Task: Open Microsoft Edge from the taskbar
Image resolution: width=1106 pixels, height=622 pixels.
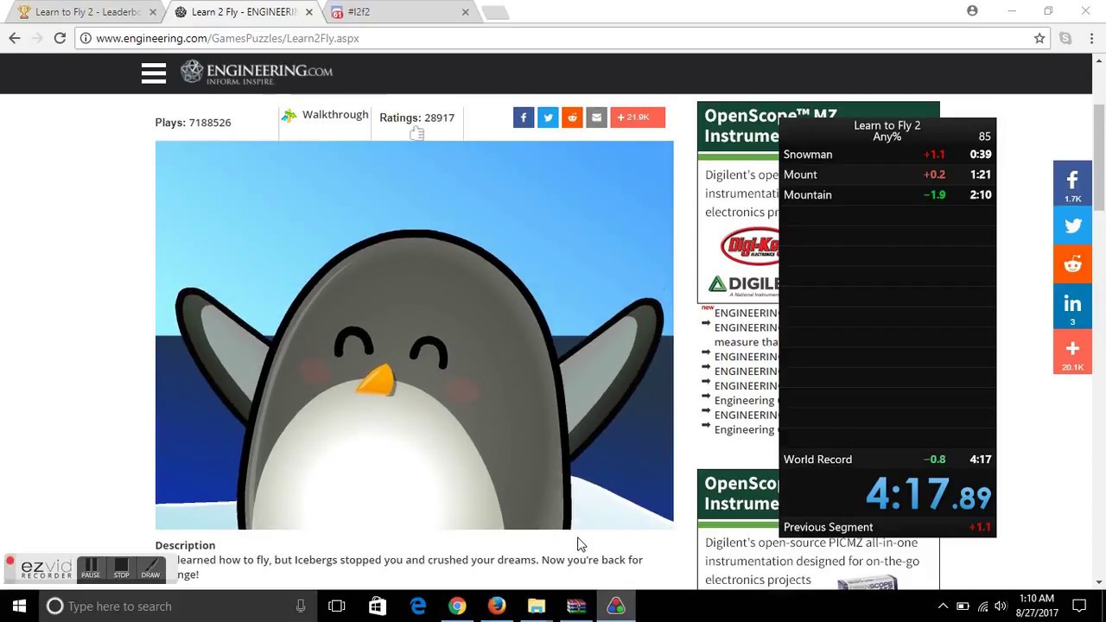Action: [417, 606]
